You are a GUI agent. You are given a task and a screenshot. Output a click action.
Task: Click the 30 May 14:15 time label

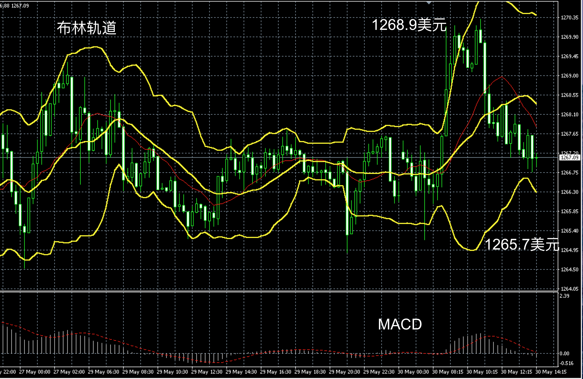click(551, 372)
